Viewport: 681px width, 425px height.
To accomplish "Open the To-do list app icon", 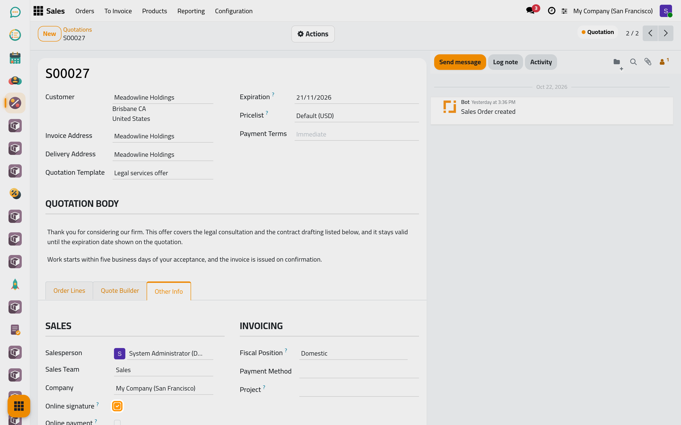I will click(x=15, y=35).
